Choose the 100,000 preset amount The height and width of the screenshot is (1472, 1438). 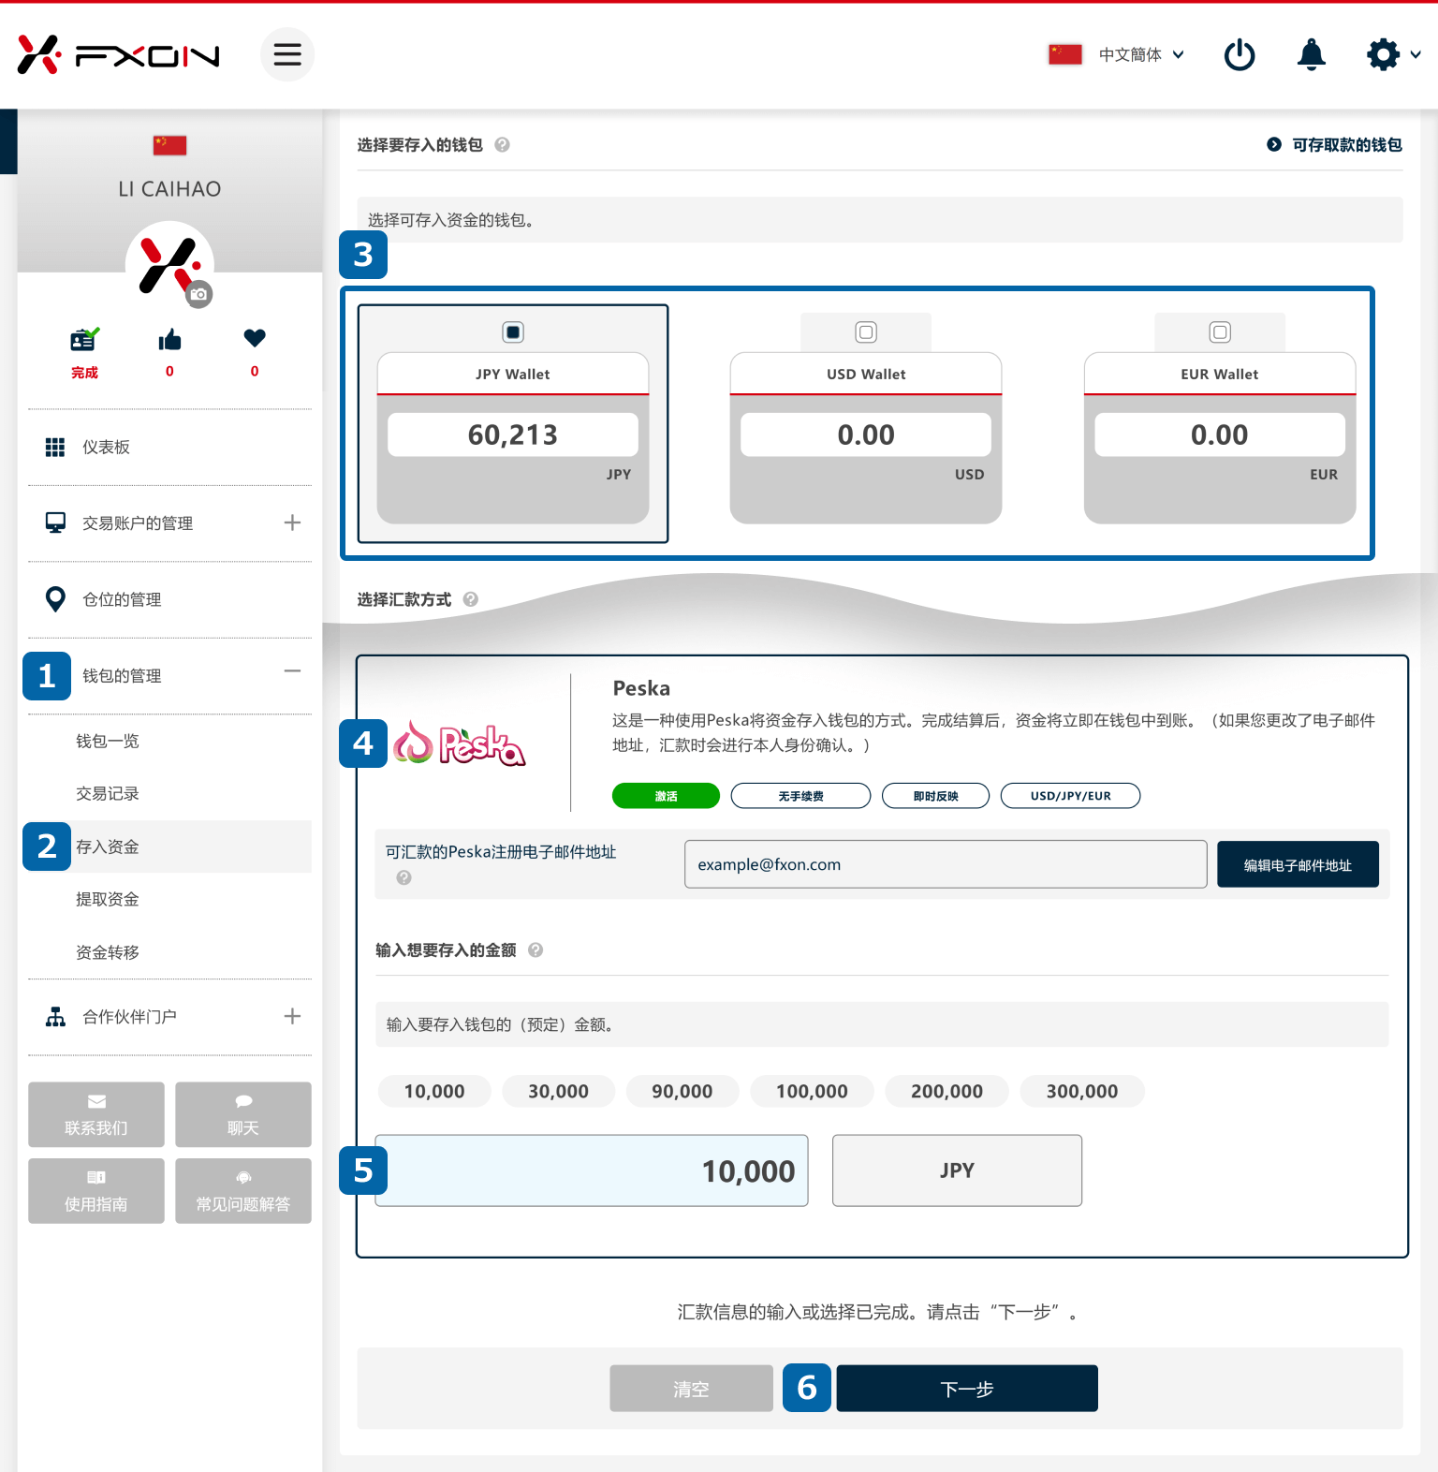click(812, 1091)
